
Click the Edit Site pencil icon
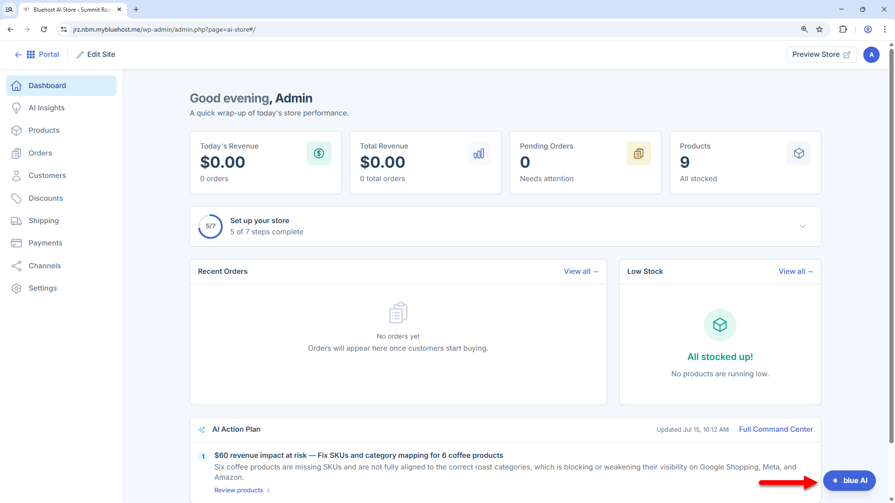(80, 54)
